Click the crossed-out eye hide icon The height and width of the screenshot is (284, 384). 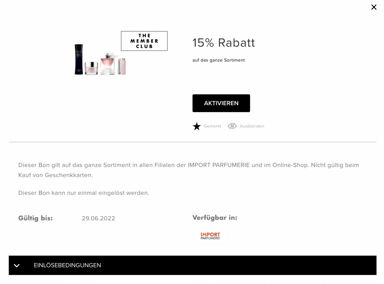(x=232, y=126)
